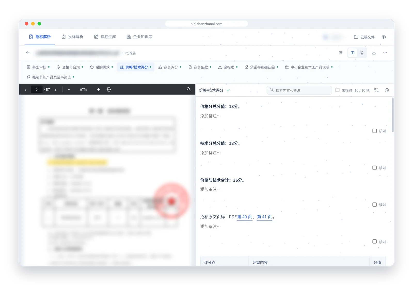Screen dimensions: 413x285
Task: Select the 资格与合规 section tab
Action: click(x=70, y=67)
